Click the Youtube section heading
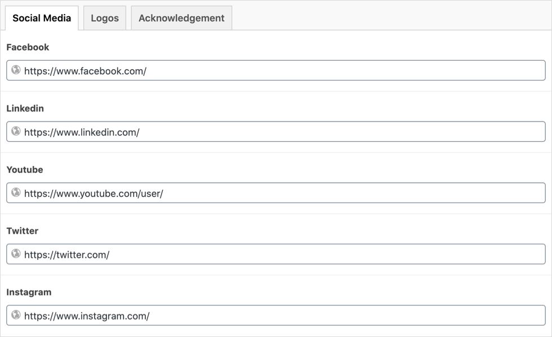 click(x=25, y=169)
